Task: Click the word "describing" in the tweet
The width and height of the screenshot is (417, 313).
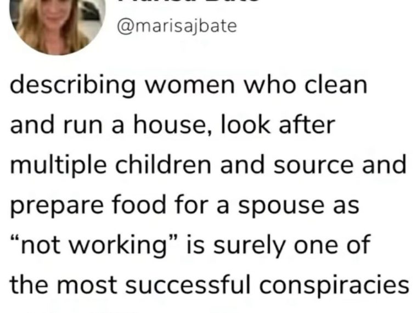Action: point(72,85)
